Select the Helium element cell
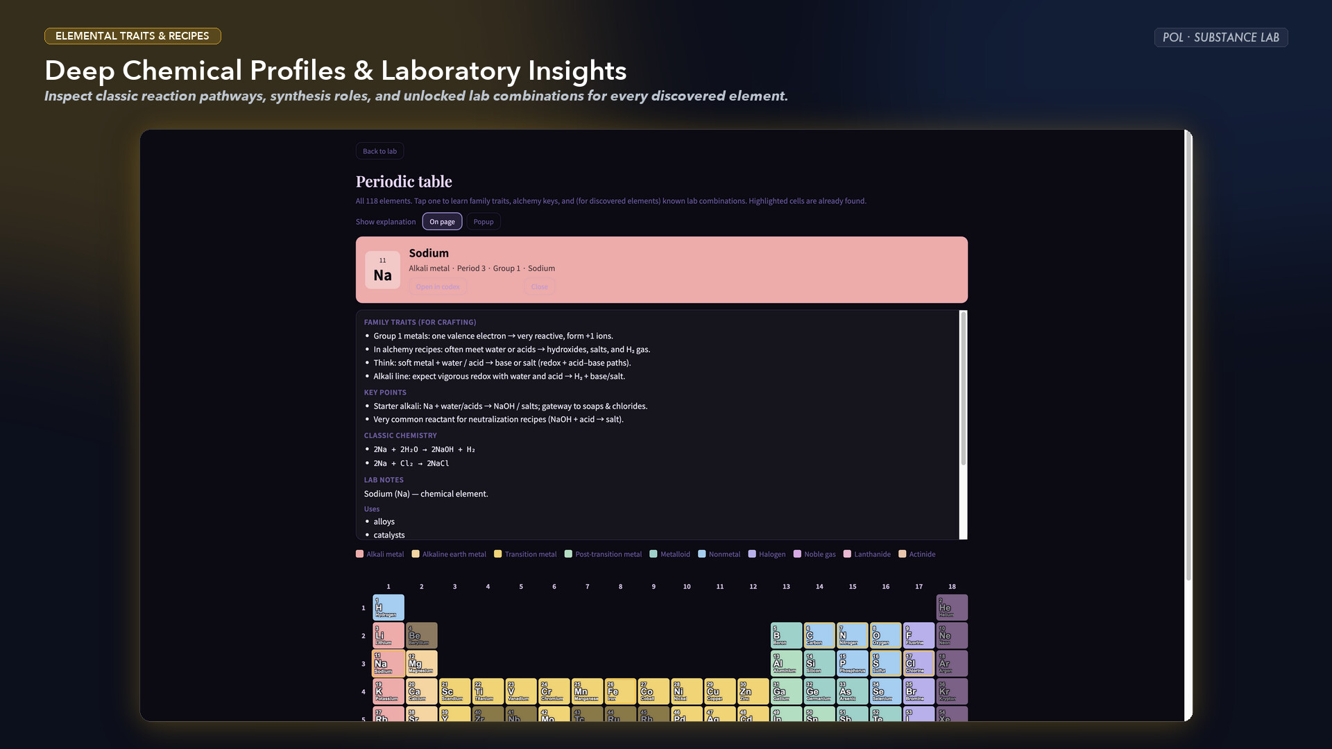1332x749 pixels. [952, 608]
